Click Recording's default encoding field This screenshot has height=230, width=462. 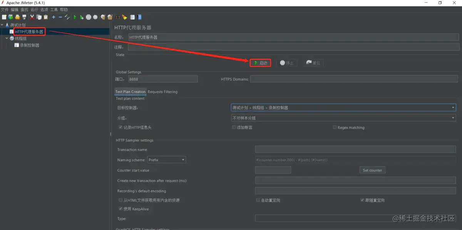click(355, 191)
